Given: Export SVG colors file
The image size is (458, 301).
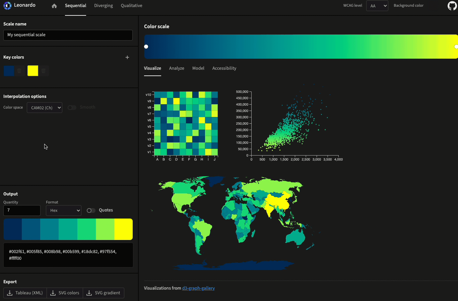Looking at the screenshot, I should click(65, 293).
